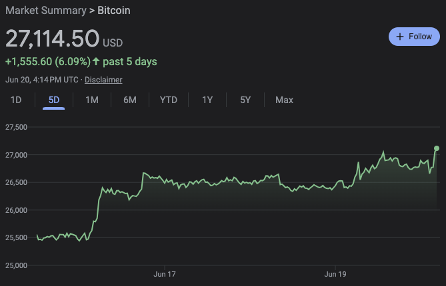The image size is (446, 286).
Task: Click the 27,500 y-axis label
Action: [x=16, y=127]
